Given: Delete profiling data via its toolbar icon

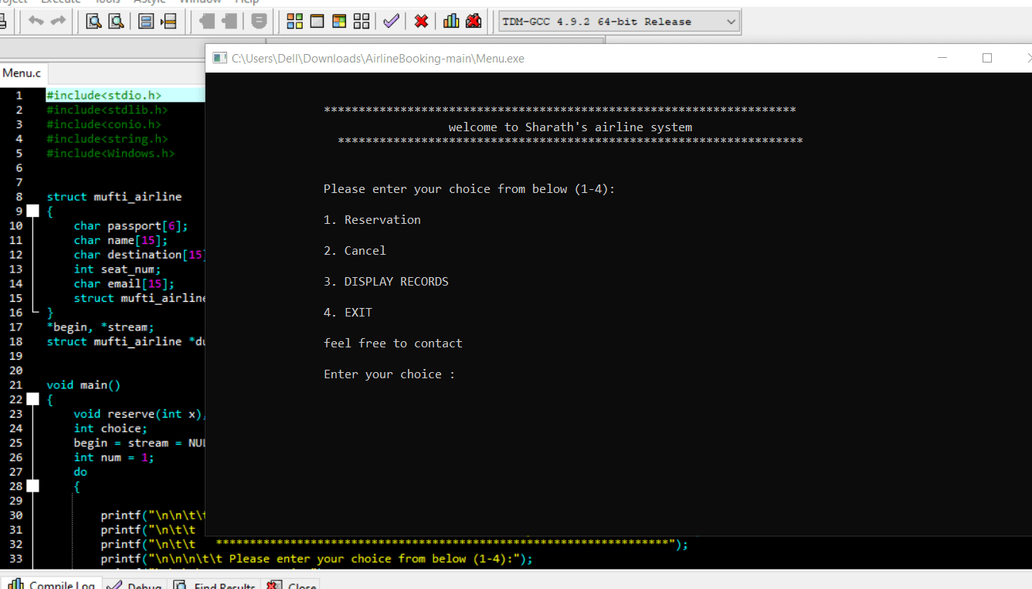Looking at the screenshot, I should 473,21.
